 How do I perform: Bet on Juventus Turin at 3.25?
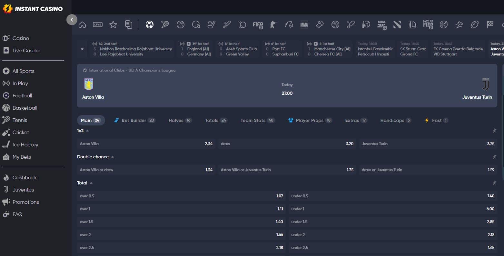pyautogui.click(x=428, y=144)
